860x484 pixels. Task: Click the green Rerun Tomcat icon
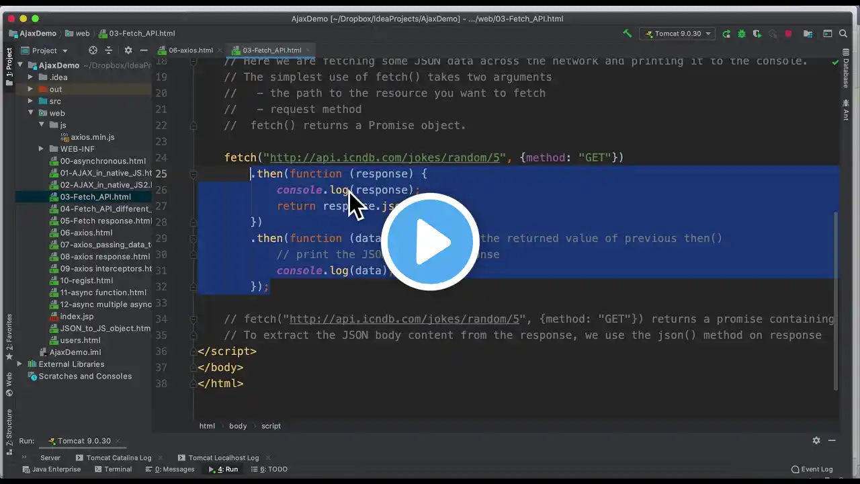pyautogui.click(x=726, y=34)
